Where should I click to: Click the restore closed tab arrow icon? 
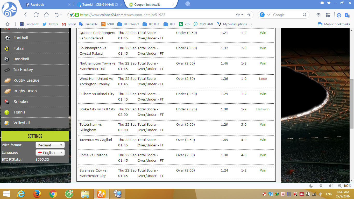coord(57,15)
